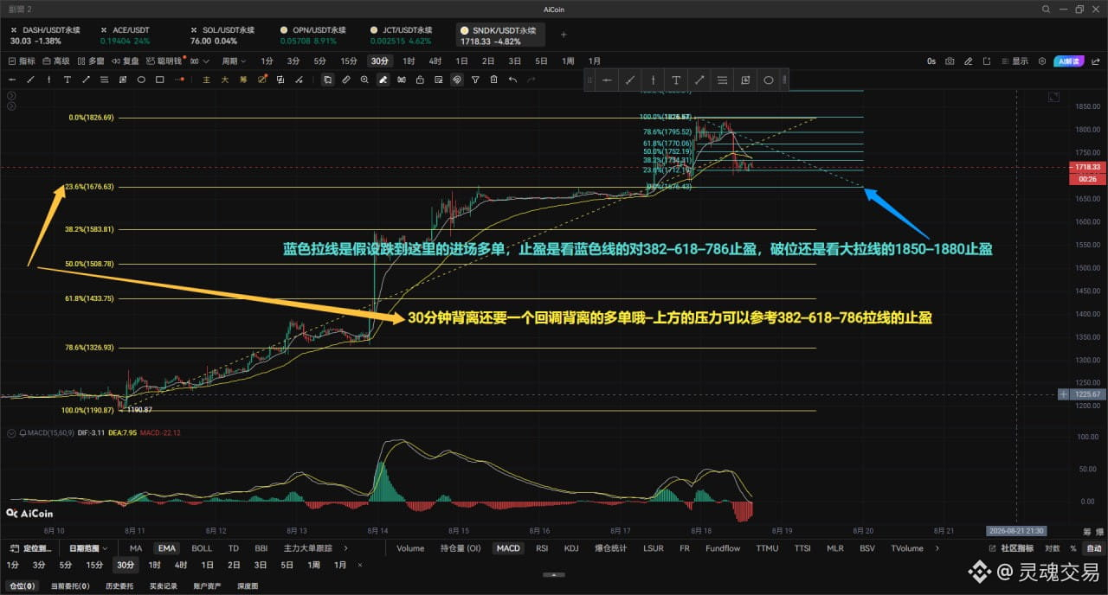1108x595 pixels.
Task: Select the text tool in left drawing toolbar
Action: point(67,80)
